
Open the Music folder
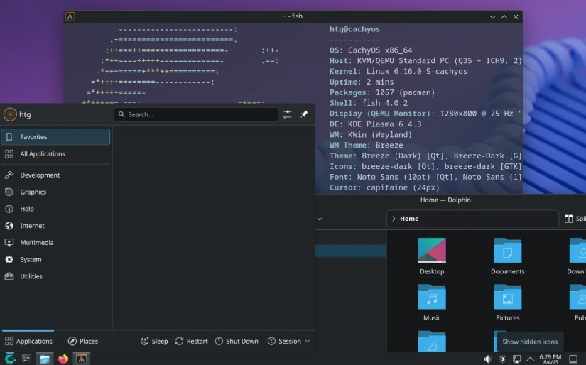pos(432,303)
